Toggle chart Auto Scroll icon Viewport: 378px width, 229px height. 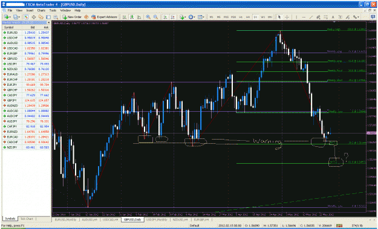(165, 17)
